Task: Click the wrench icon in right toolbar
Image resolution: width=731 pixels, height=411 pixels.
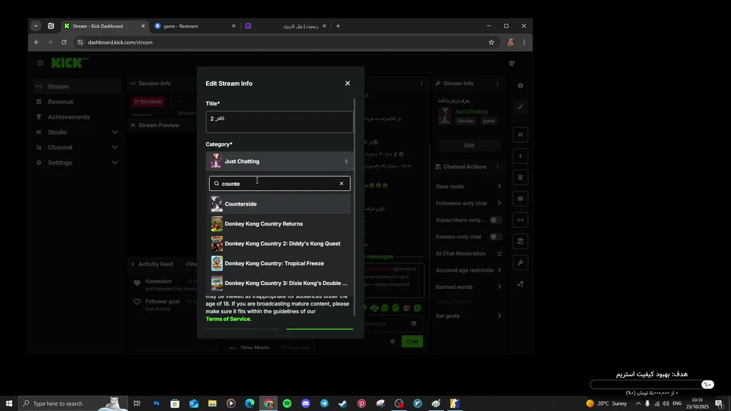Action: coord(520,263)
